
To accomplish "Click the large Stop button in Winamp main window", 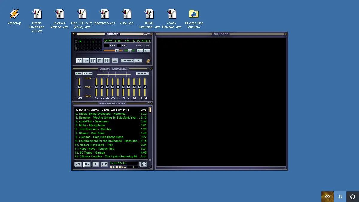I will click(x=100, y=60).
